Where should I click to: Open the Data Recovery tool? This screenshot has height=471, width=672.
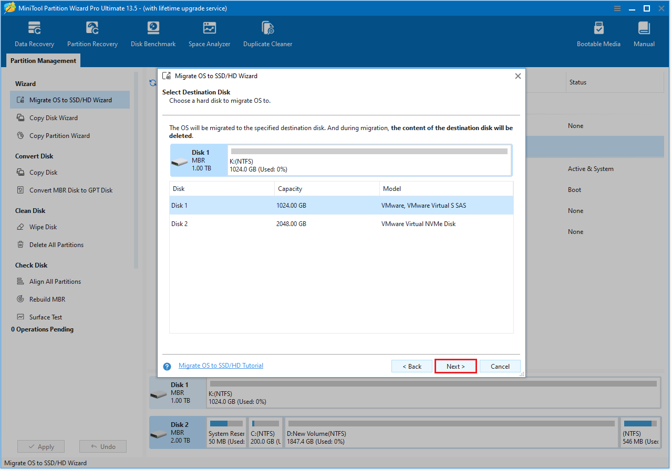[34, 33]
